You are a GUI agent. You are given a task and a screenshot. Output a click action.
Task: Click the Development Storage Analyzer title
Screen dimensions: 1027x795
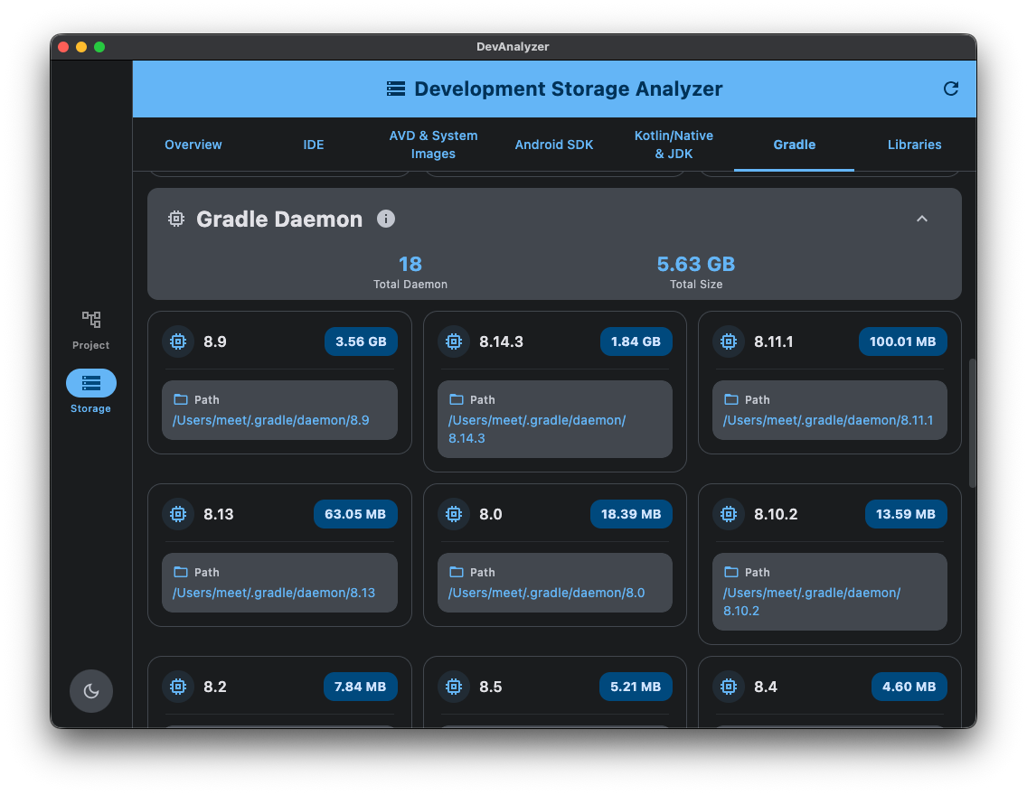(x=569, y=89)
